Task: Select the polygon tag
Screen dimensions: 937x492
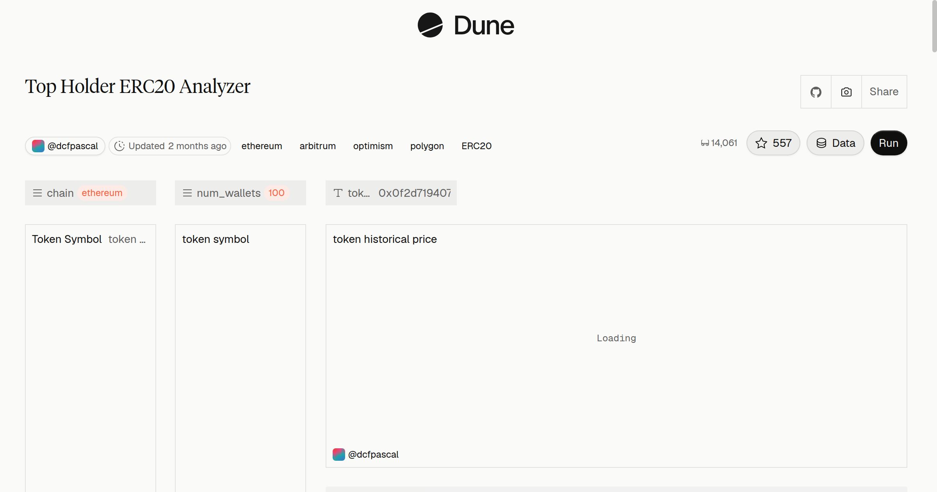Action: (x=427, y=146)
